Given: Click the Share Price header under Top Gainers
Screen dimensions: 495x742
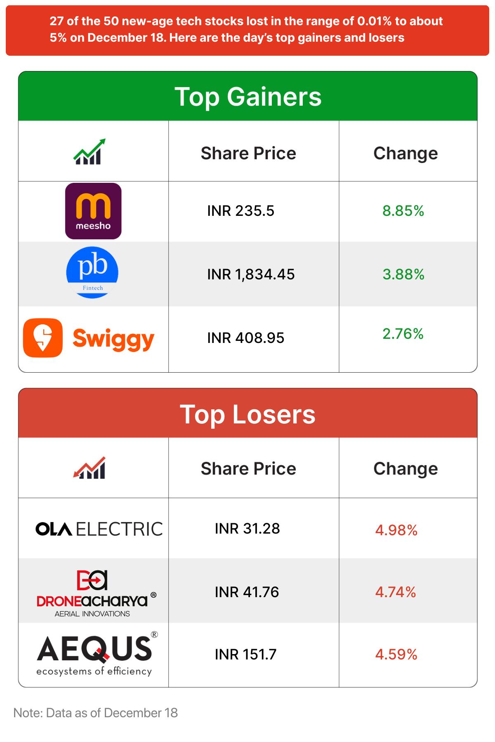Looking at the screenshot, I should tap(248, 154).
